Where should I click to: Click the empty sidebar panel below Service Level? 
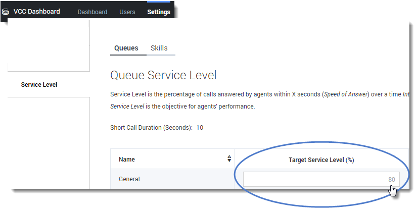point(48,141)
